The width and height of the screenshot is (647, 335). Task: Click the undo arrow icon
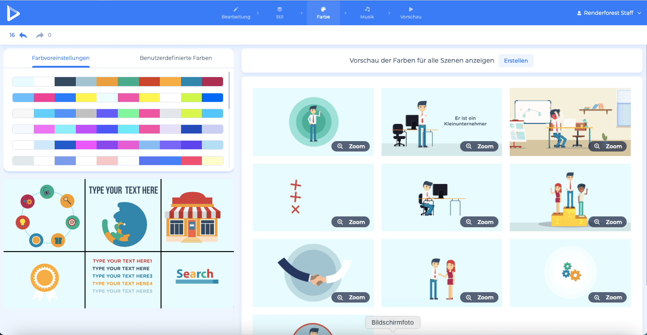pos(23,35)
